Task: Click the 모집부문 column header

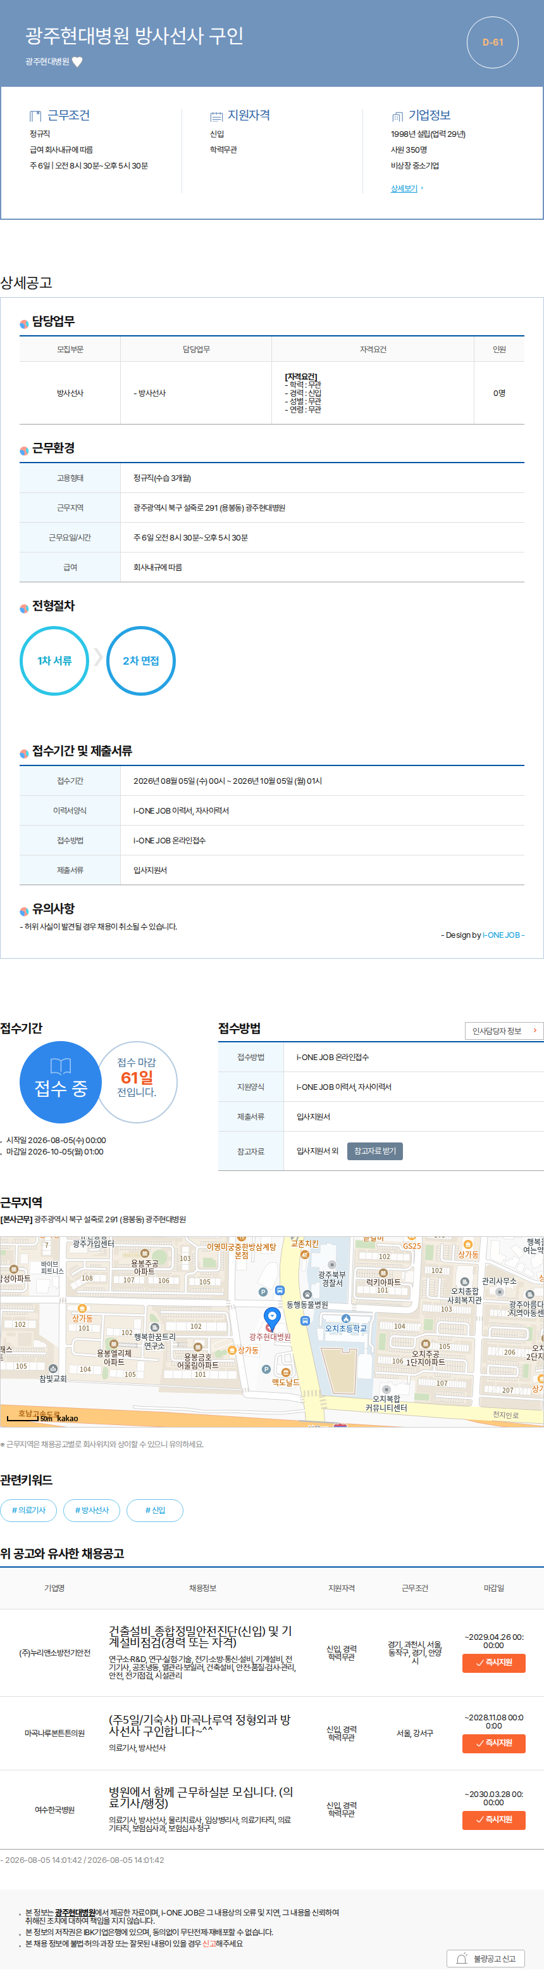Action: click(70, 350)
